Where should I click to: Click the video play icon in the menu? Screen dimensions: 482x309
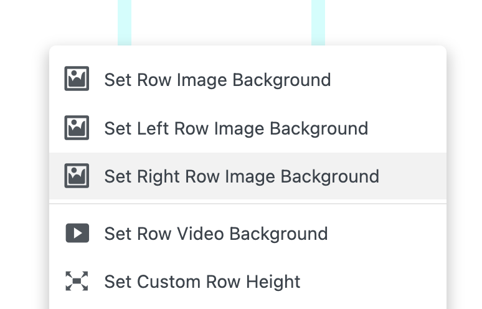[x=77, y=234]
